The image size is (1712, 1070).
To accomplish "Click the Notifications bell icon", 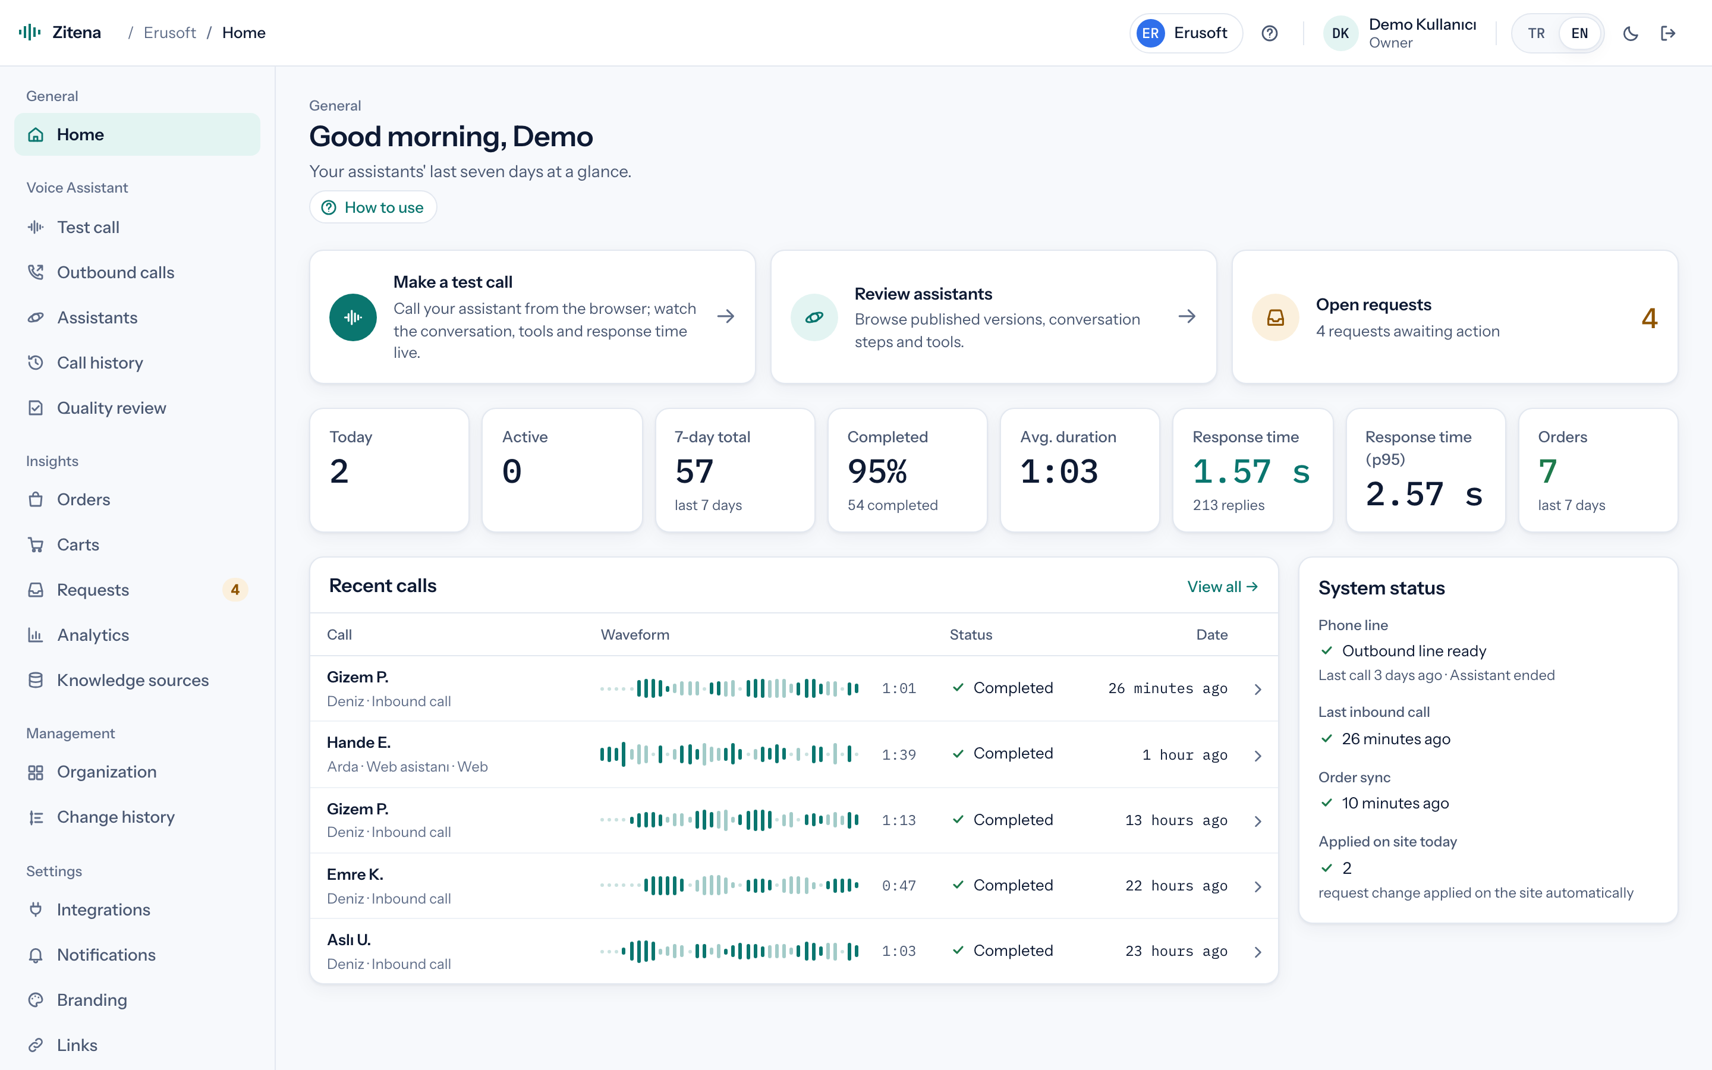I will point(36,955).
